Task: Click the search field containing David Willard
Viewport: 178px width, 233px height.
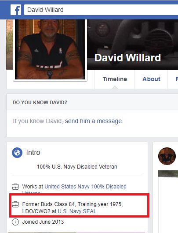Action: 101,10
